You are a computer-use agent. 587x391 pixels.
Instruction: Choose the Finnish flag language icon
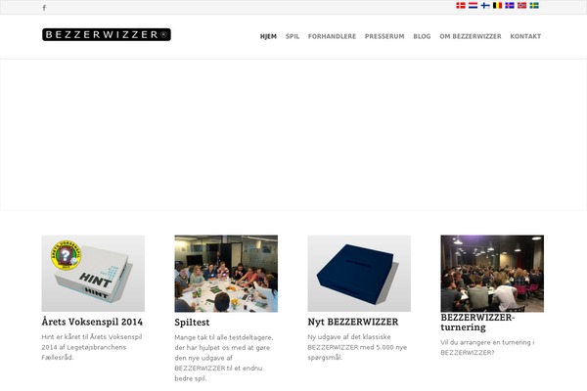coord(485,5)
